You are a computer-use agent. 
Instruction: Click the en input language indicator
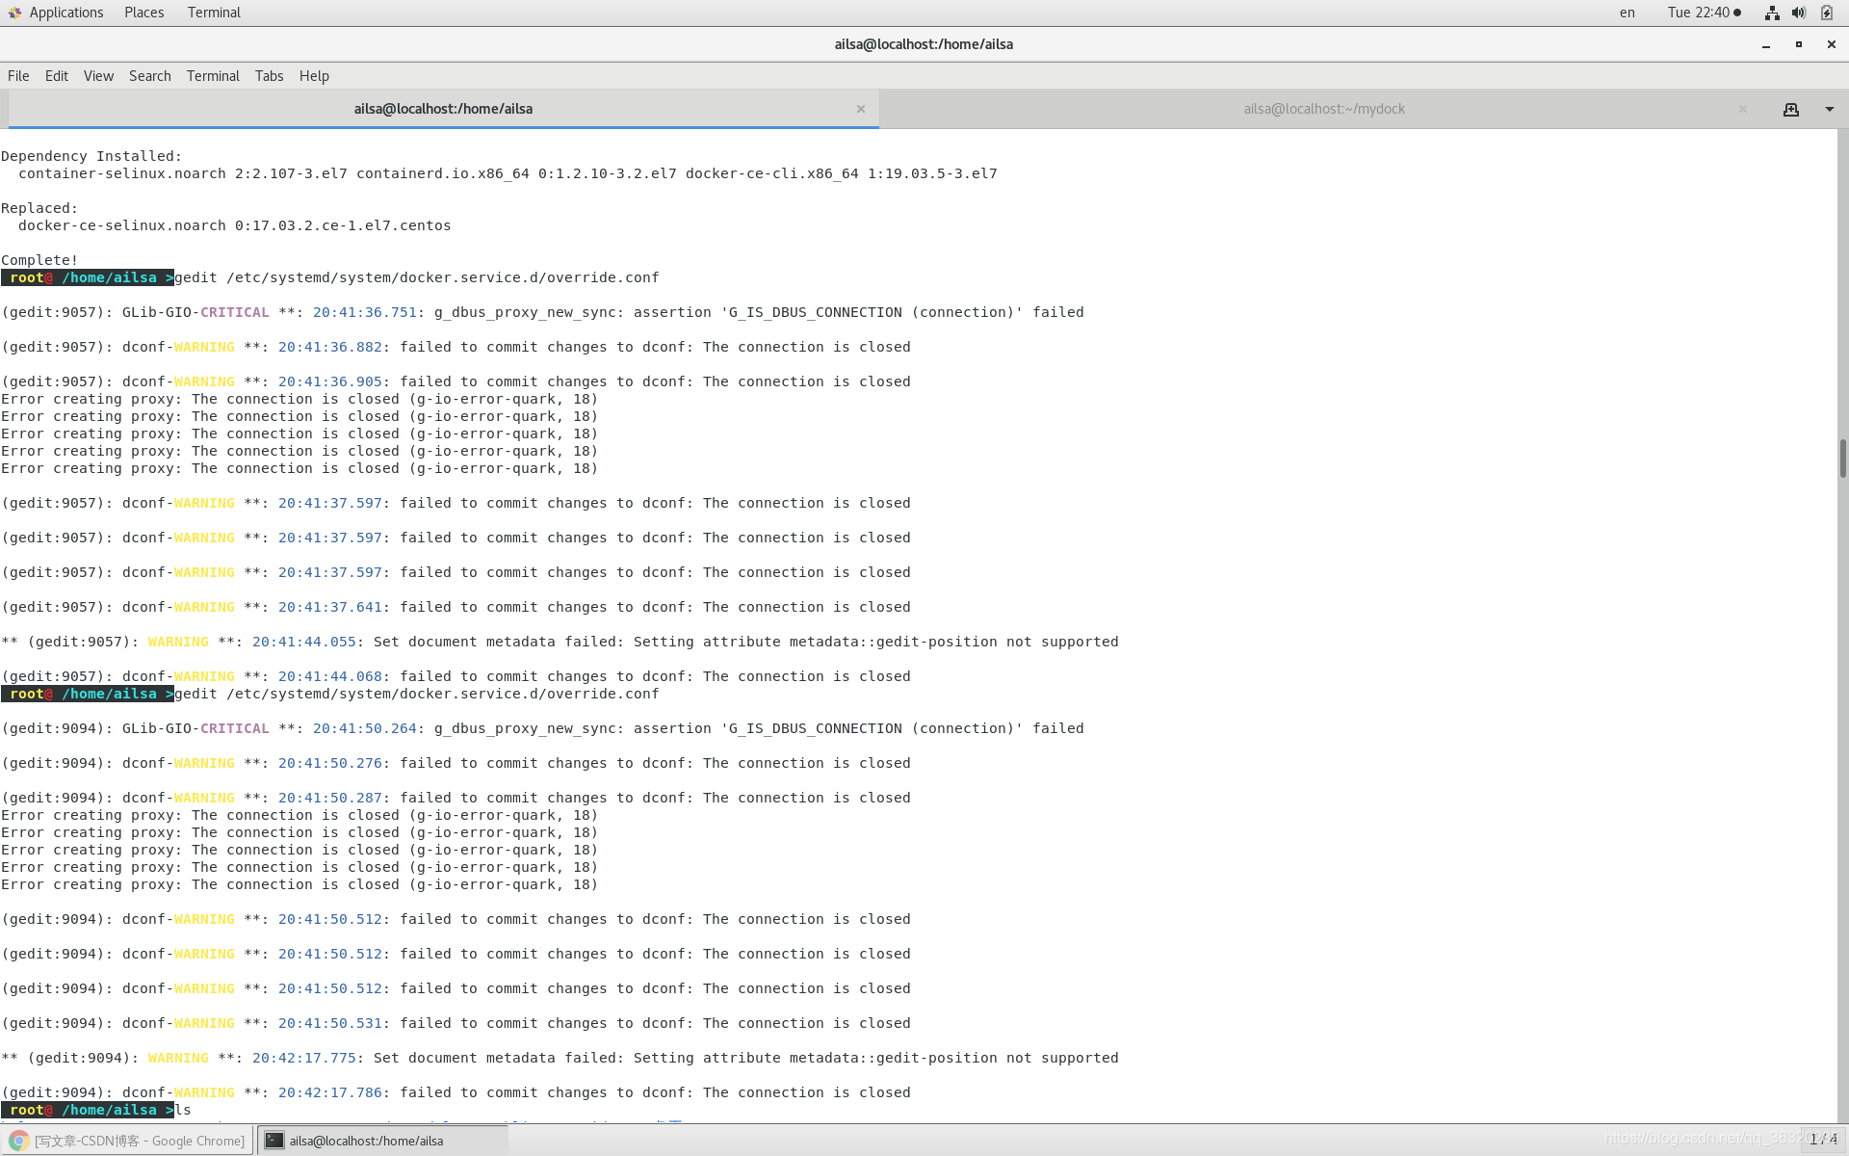coord(1627,13)
